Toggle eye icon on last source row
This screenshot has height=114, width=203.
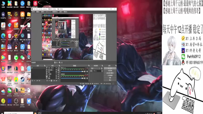pos(56,78)
